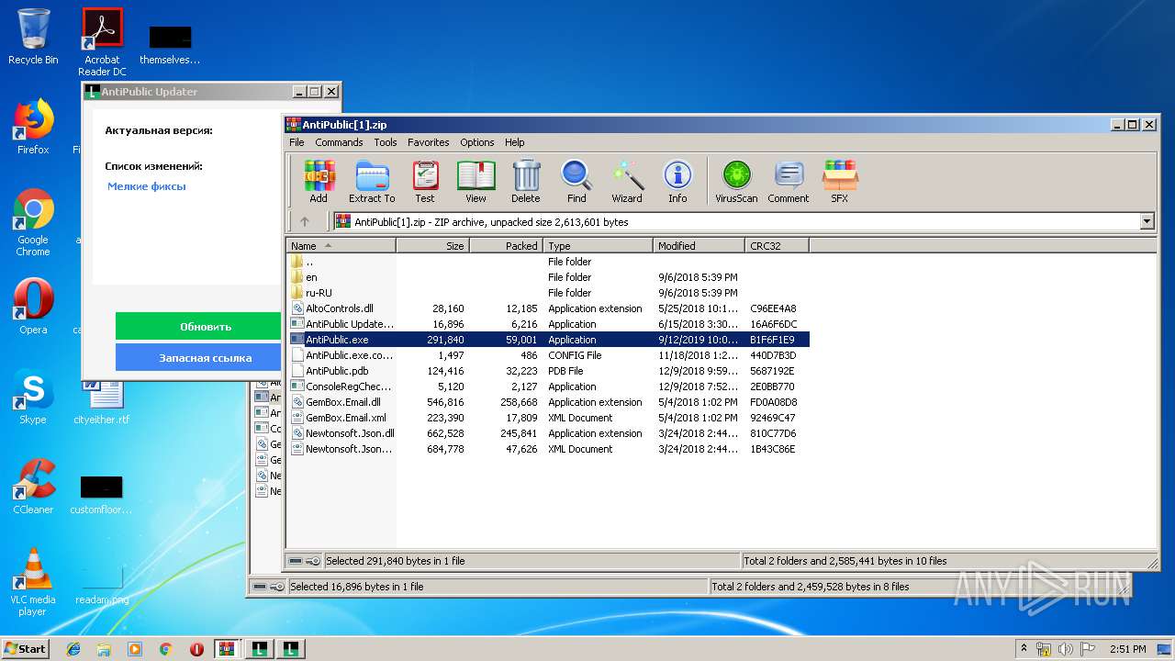
Task: Click Internet Explorer taskbar icon
Action: 73,649
